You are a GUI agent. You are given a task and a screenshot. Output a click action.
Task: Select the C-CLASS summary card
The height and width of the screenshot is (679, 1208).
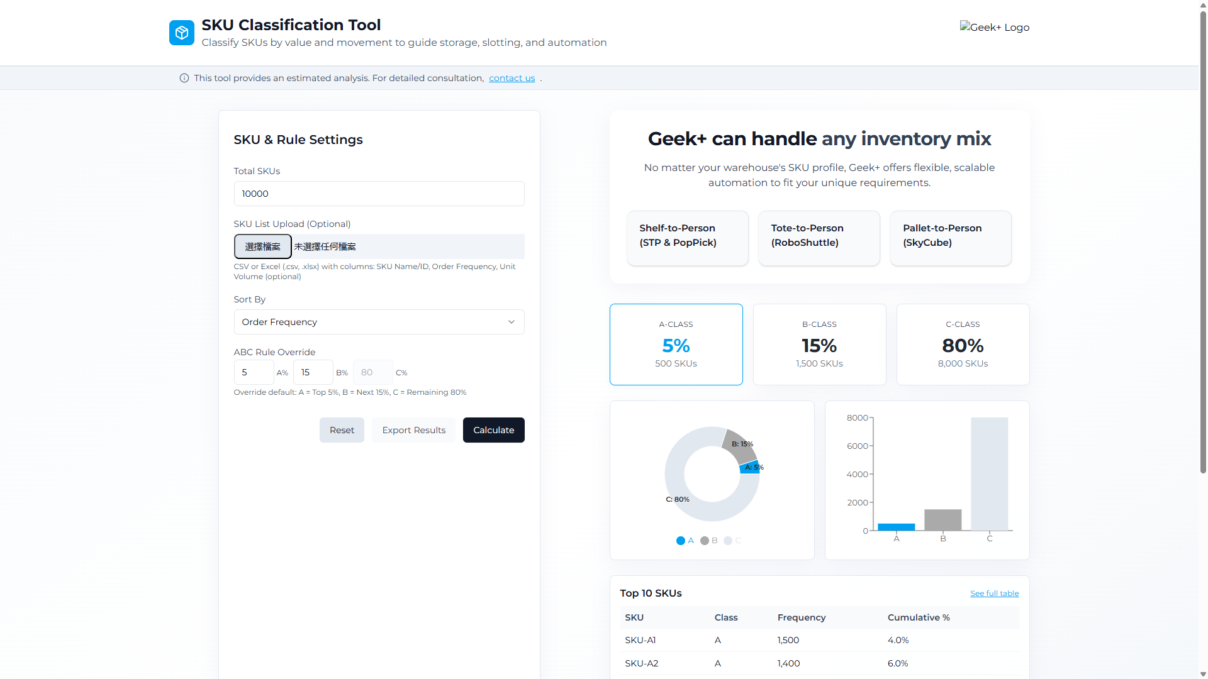(x=963, y=344)
